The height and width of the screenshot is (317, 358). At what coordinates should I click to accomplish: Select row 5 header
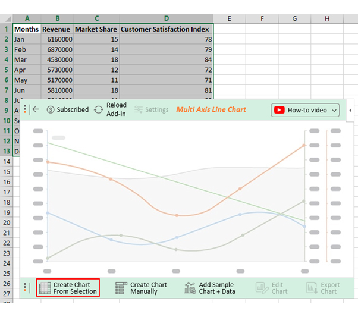pyautogui.click(x=7, y=70)
